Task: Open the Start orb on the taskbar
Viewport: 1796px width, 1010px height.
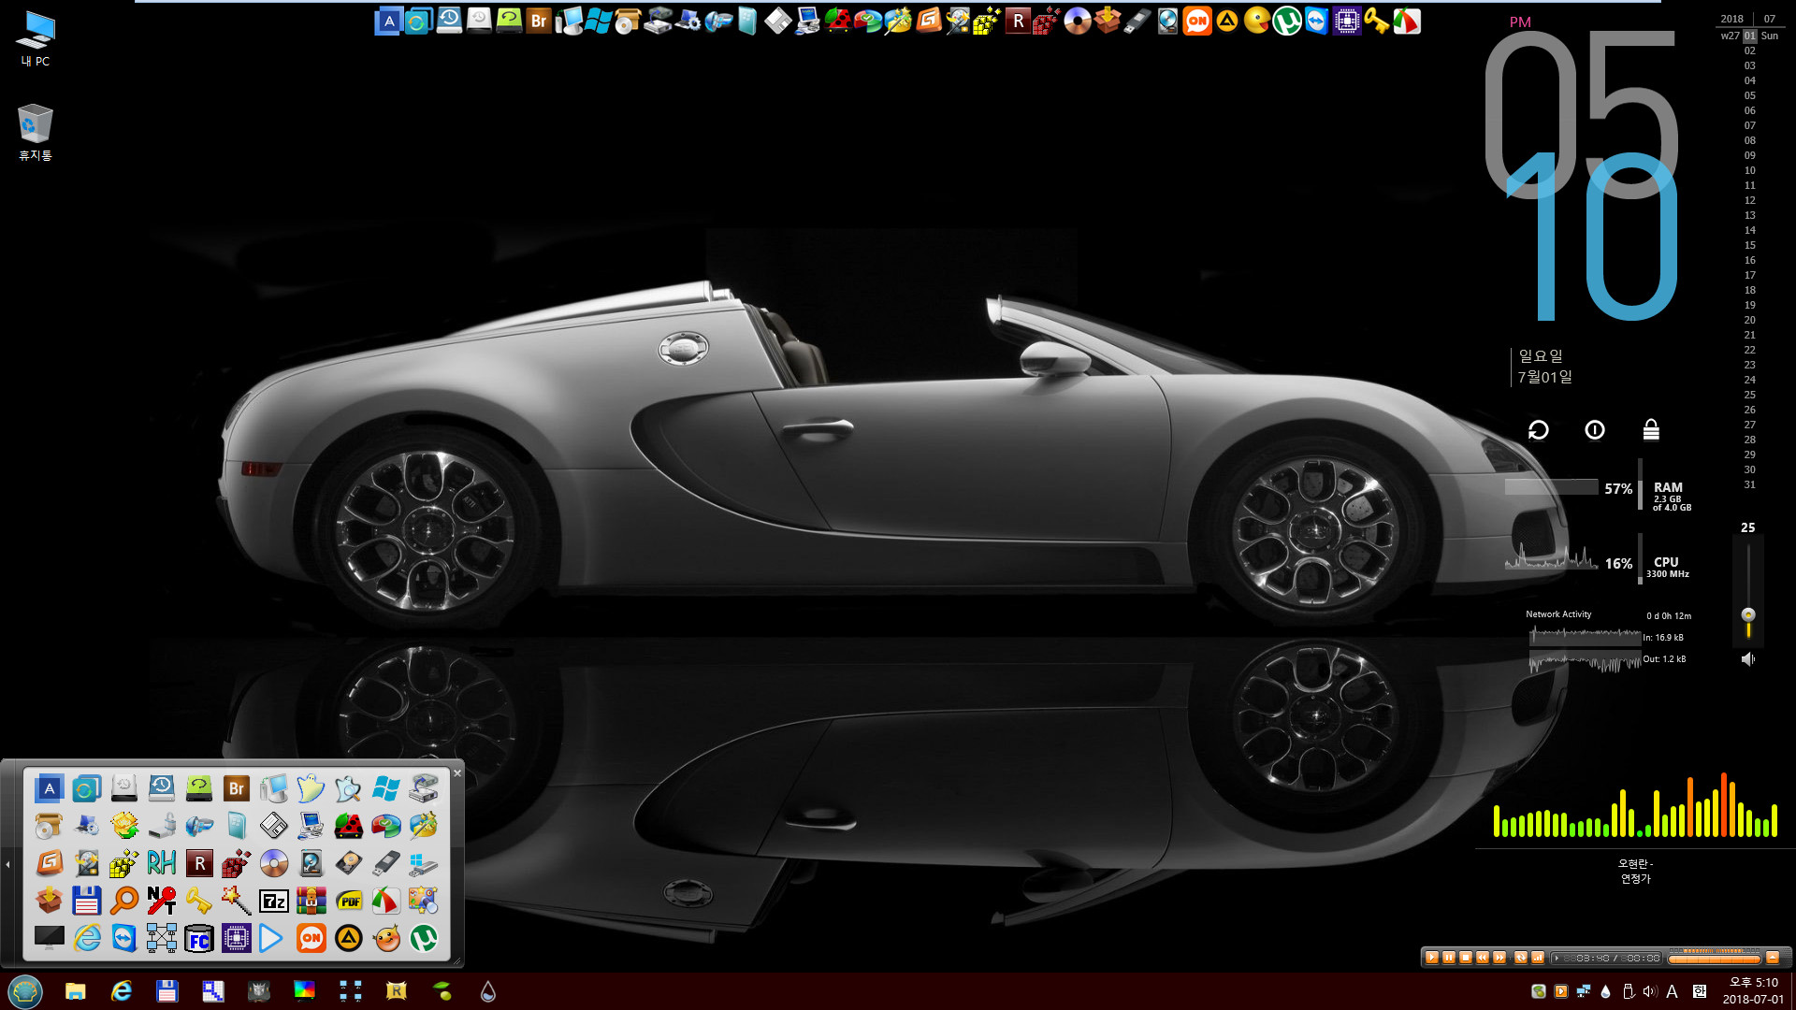Action: pyautogui.click(x=25, y=991)
